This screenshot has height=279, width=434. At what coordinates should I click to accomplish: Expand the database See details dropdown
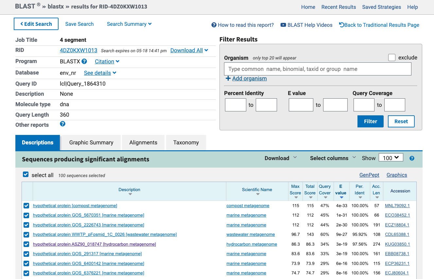pyautogui.click(x=100, y=73)
